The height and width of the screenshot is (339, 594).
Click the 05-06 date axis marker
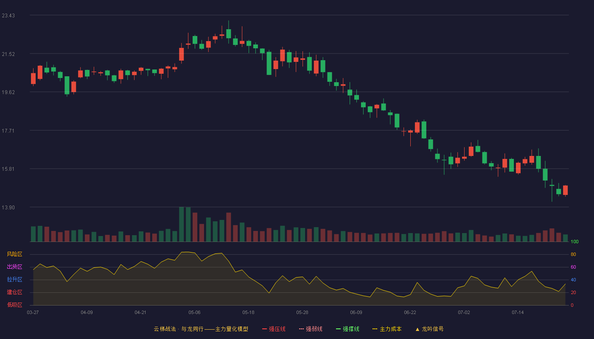[194, 312]
